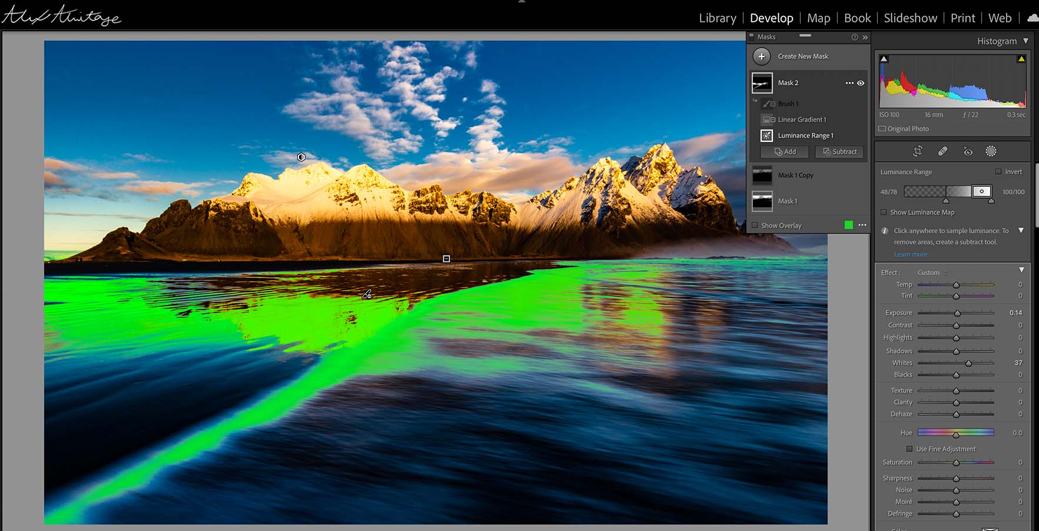Click the Mask 2 thumbnail
Viewport: 1039px width, 531px height.
point(762,83)
